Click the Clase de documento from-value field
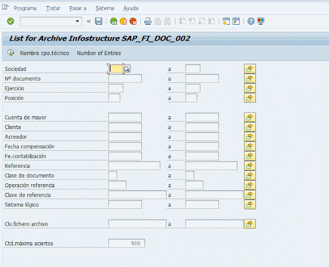Image resolution: width=329 pixels, height=267 pixels. [x=113, y=175]
